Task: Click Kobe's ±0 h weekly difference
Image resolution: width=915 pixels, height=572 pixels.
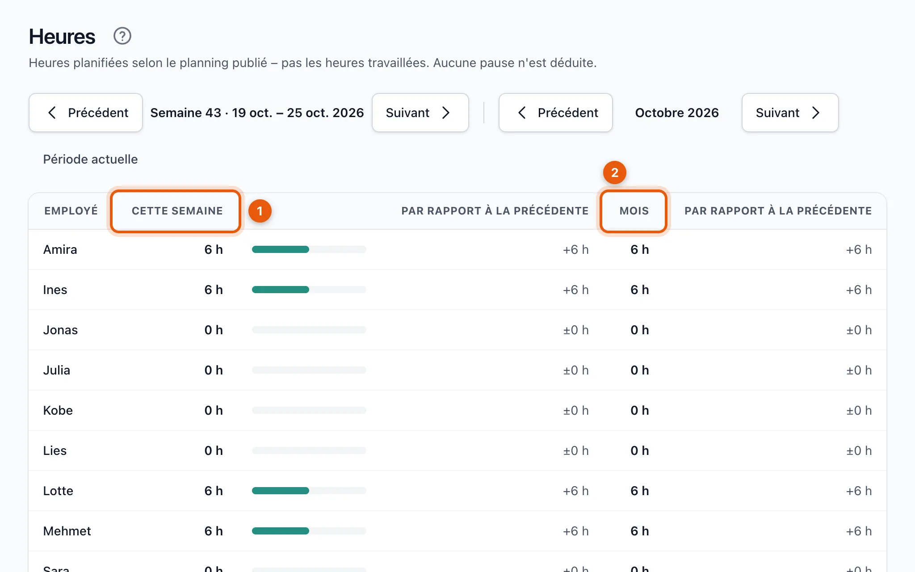Action: pyautogui.click(x=575, y=410)
